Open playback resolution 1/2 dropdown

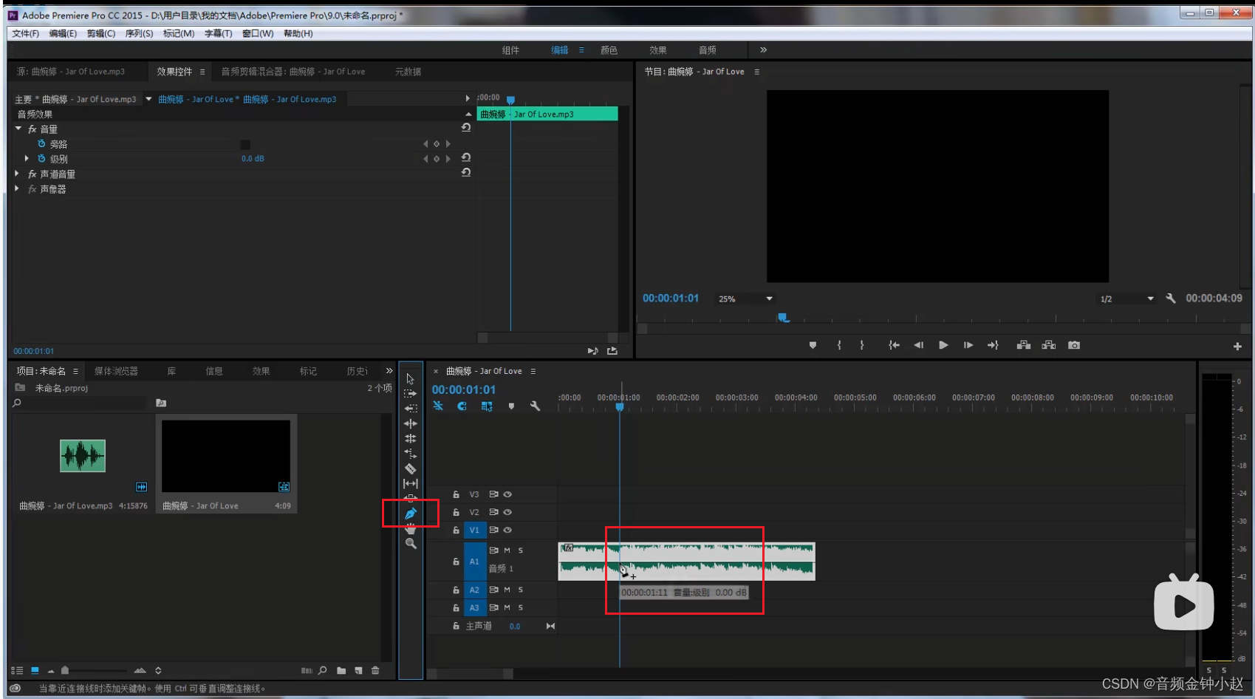[1126, 299]
